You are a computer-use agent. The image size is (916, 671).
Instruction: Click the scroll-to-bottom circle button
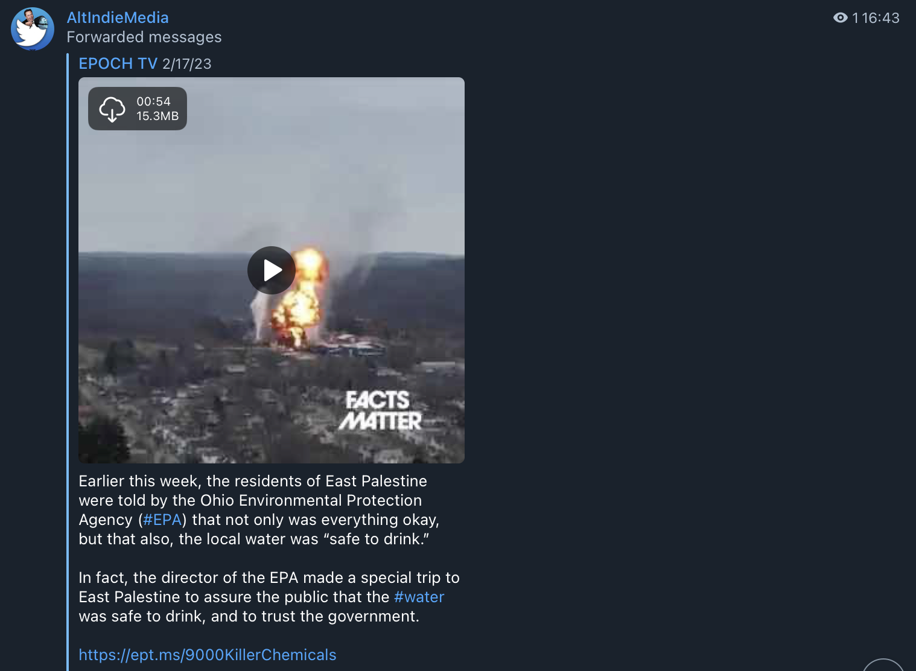point(883,665)
